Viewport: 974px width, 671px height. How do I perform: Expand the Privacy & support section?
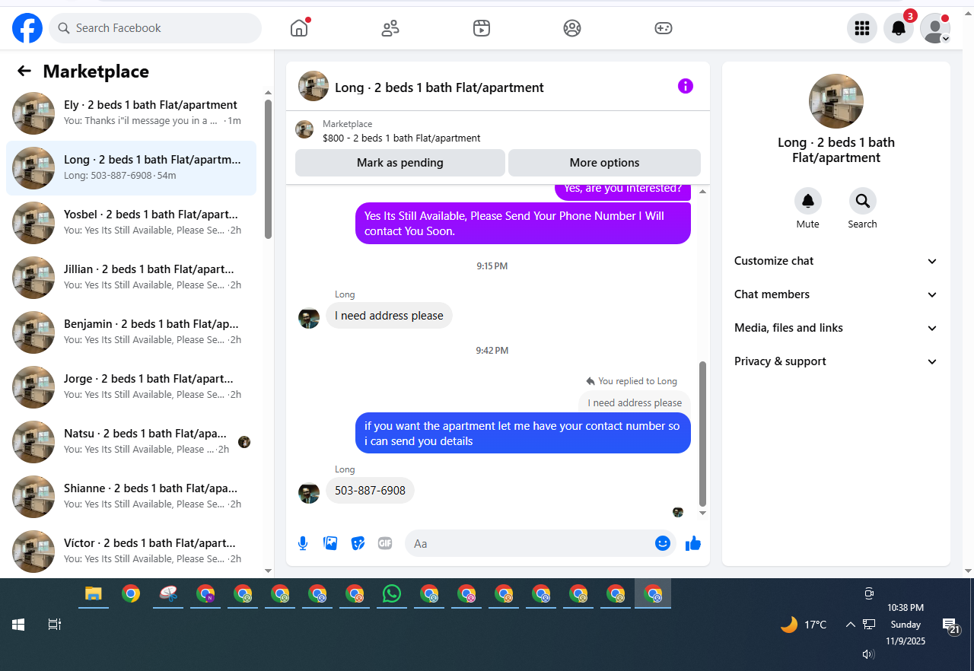click(836, 361)
